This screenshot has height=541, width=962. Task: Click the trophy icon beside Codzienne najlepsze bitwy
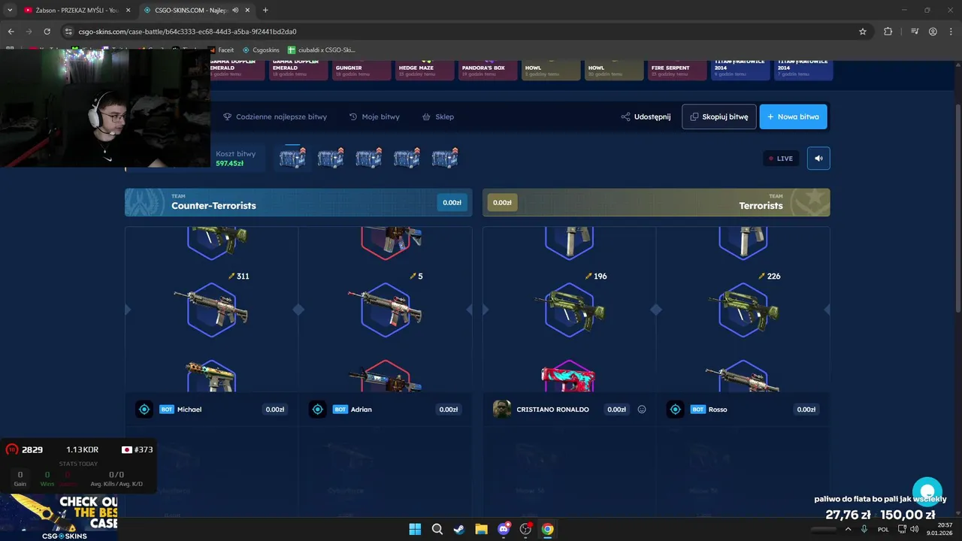[x=228, y=117]
